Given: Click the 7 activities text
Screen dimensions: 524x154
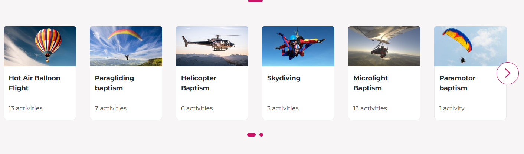Looking at the screenshot, I should click(111, 108).
